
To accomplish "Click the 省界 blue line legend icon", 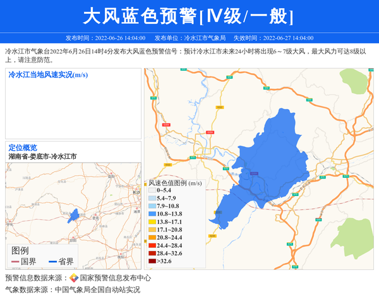I will click(51, 262).
